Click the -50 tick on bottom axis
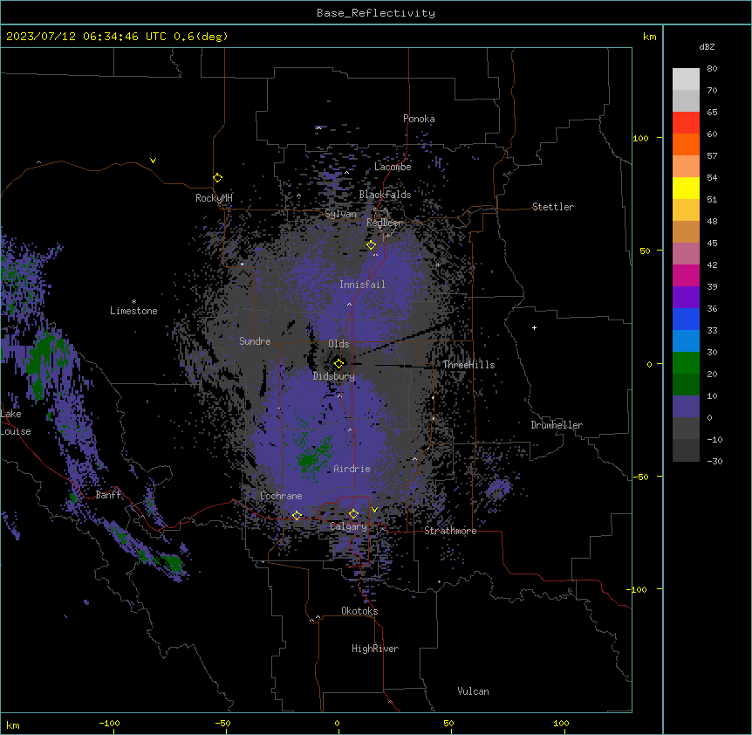 pyautogui.click(x=222, y=723)
